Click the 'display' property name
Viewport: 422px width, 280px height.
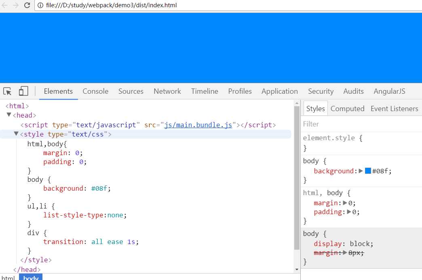(x=327, y=244)
